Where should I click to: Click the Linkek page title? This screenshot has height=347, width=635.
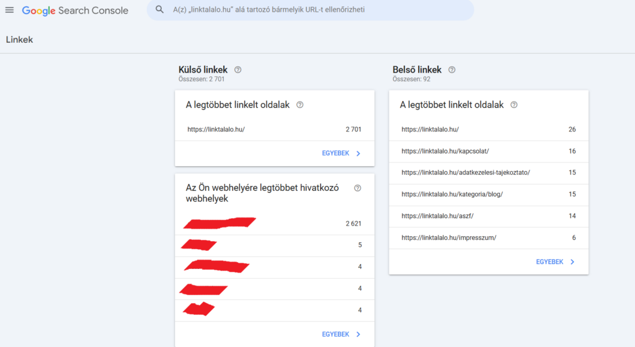click(19, 40)
